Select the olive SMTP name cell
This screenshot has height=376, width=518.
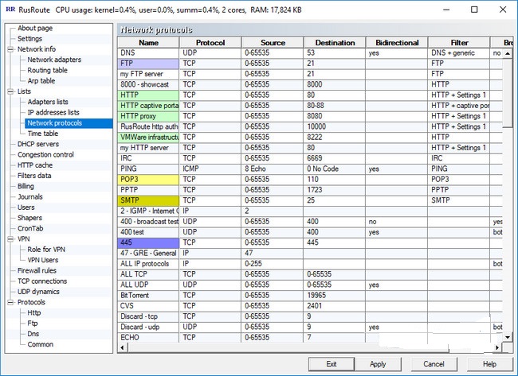148,200
